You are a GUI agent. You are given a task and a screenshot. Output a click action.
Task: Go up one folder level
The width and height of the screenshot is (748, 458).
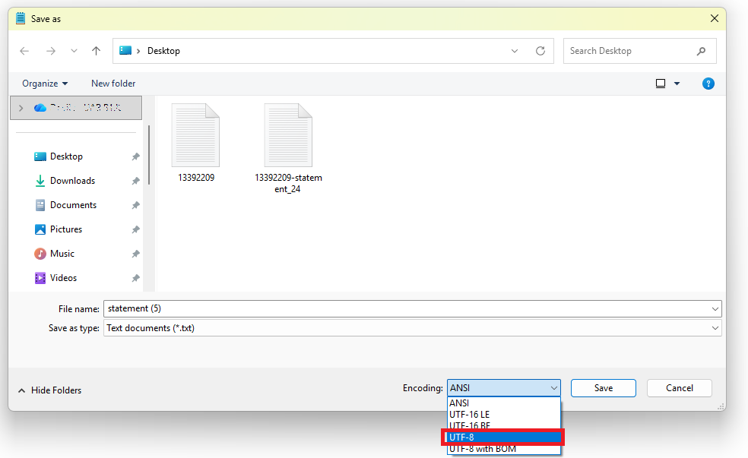tap(96, 51)
